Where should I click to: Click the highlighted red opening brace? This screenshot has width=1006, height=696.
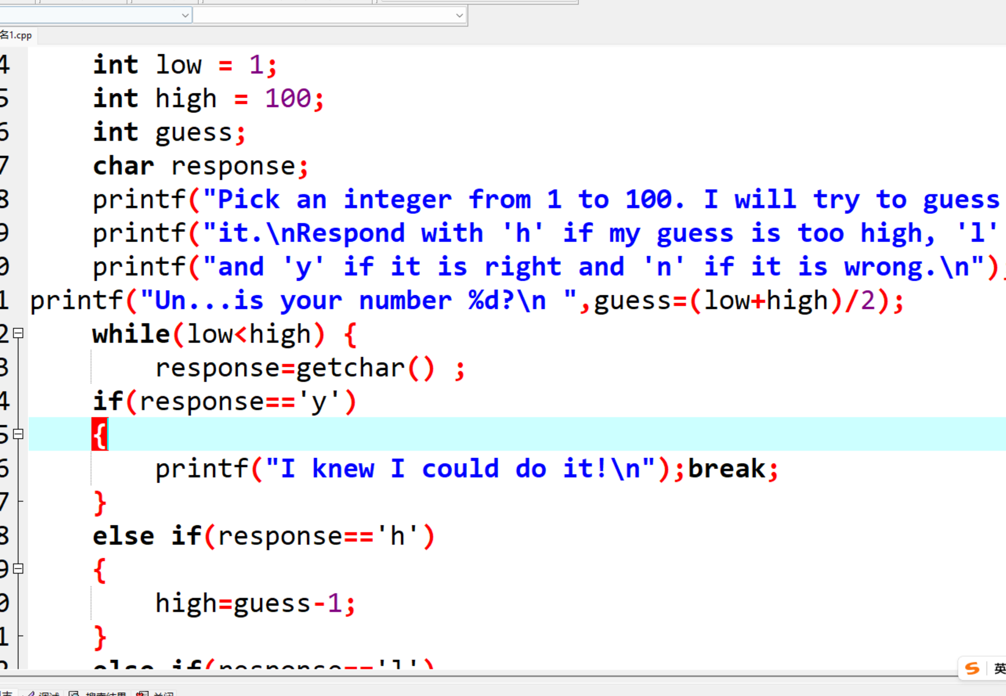(x=99, y=435)
